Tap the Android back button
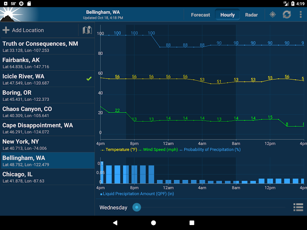The height and width of the screenshot is (230, 307). [x=115, y=223]
